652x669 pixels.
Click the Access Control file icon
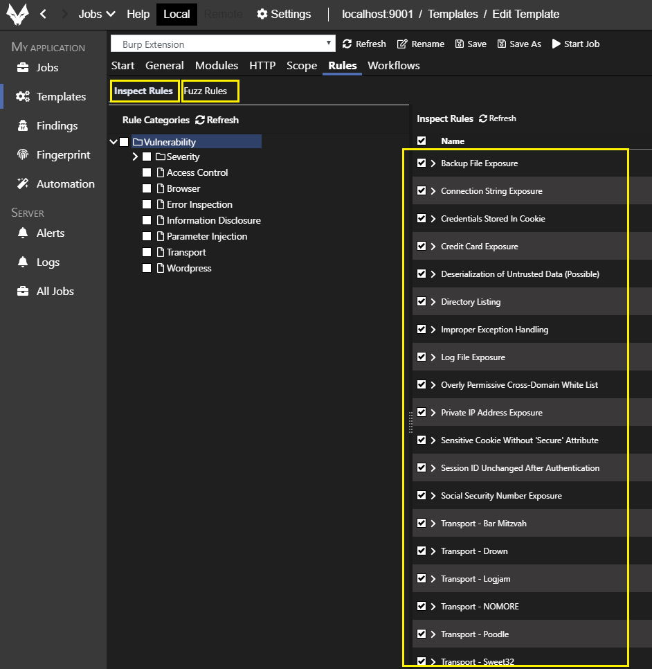pos(161,172)
